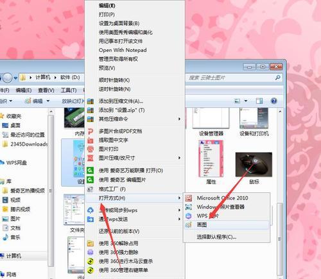The width and height of the screenshot is (321, 279).
Task: Choose WPS 图片 icon in submenu
Action: pos(189,216)
